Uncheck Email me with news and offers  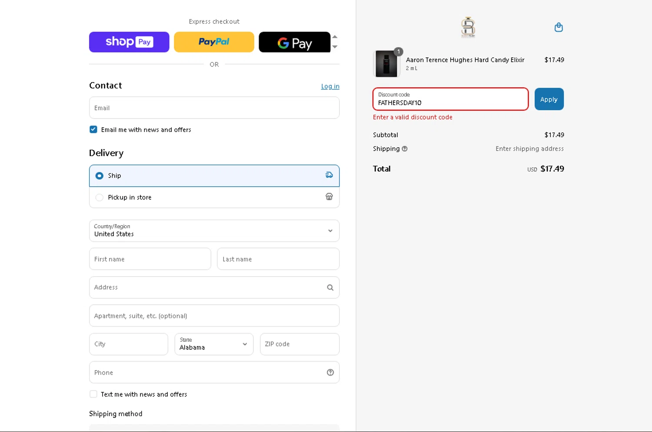click(x=93, y=129)
